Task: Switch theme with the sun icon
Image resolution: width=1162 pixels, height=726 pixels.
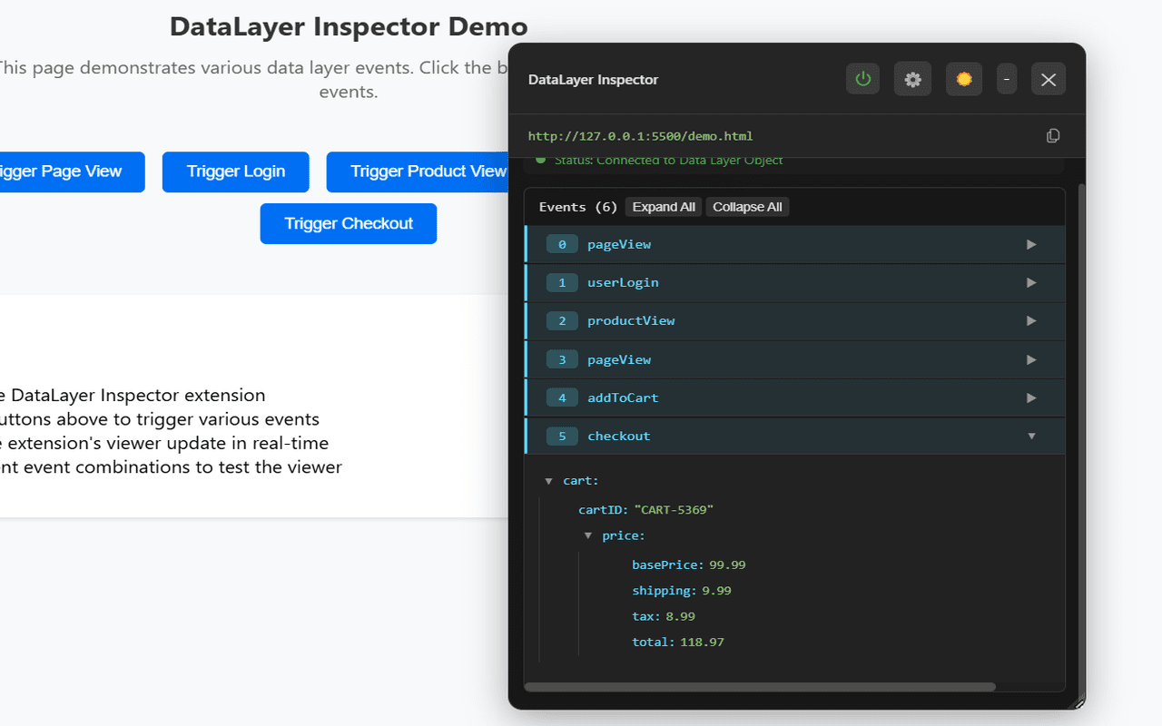Action: coord(963,79)
